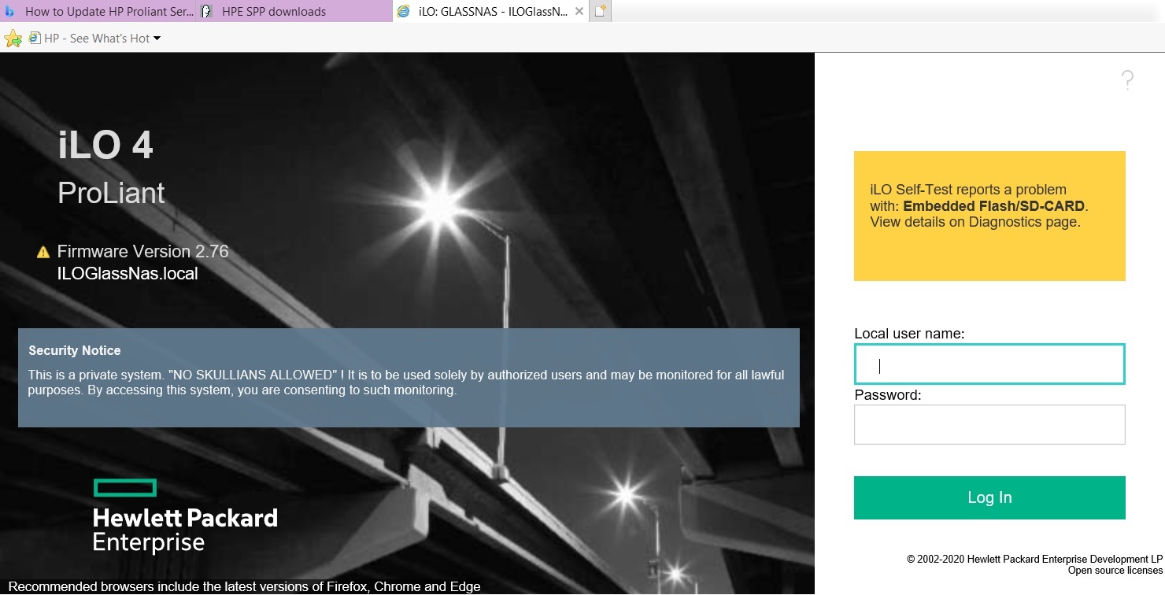
Task: Switch to How to Update HP Proliant tab
Action: [x=98, y=11]
